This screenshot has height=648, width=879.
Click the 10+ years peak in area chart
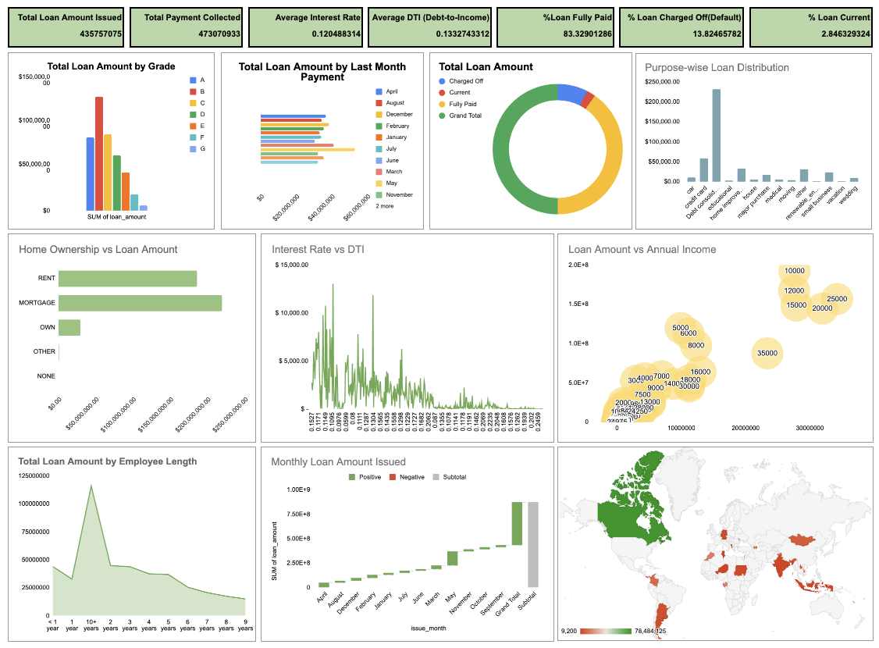(x=91, y=486)
